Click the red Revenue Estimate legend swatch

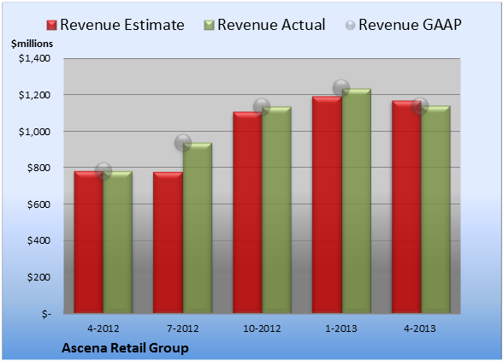tap(51, 26)
